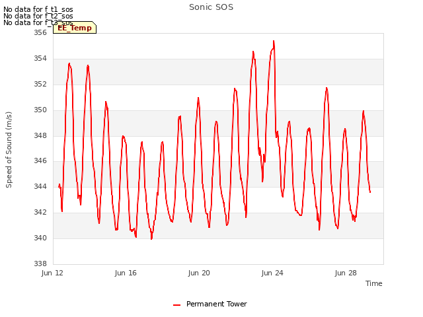This screenshot has width=423, height=317.
Task: Click the red Permanent Tower legend swatch
Action: (176, 305)
